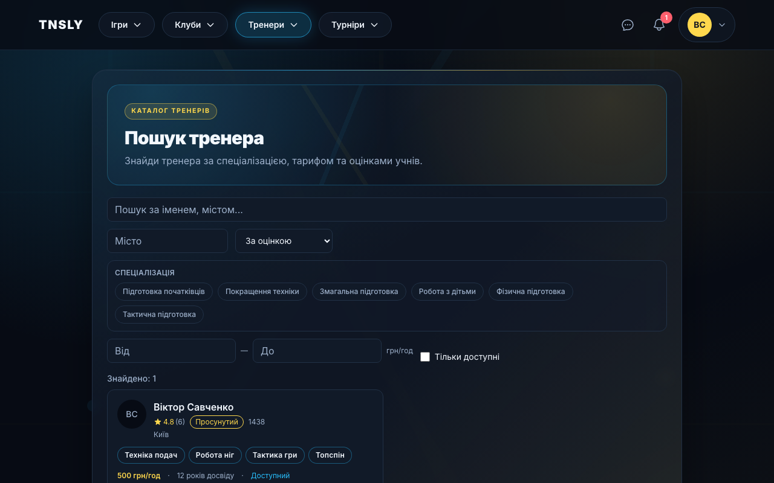The height and width of the screenshot is (483, 774).
Task: Click the Просунутий level badge
Action: point(216,422)
